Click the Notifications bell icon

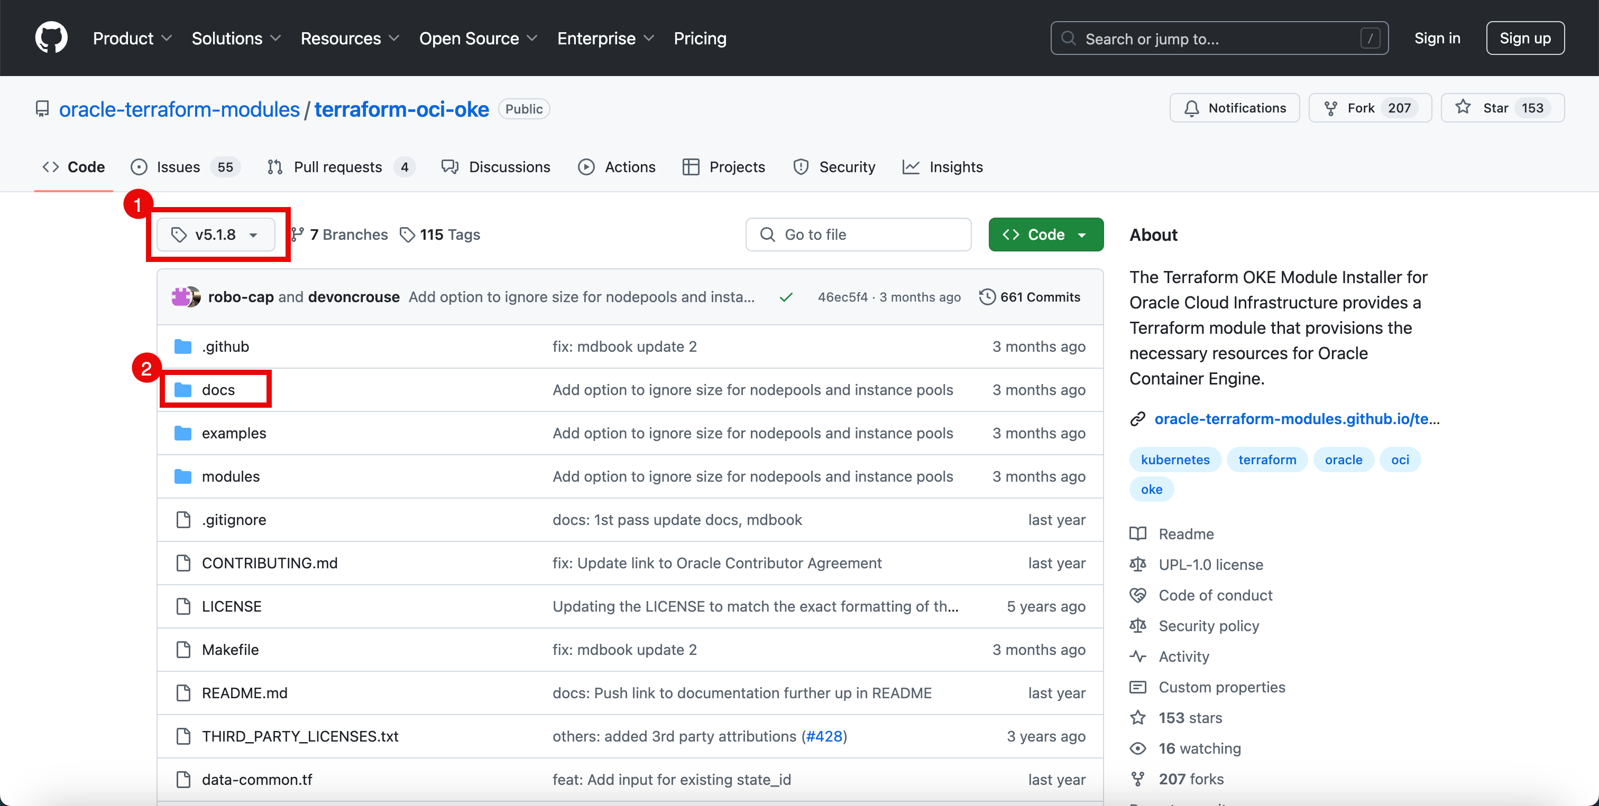coord(1191,108)
